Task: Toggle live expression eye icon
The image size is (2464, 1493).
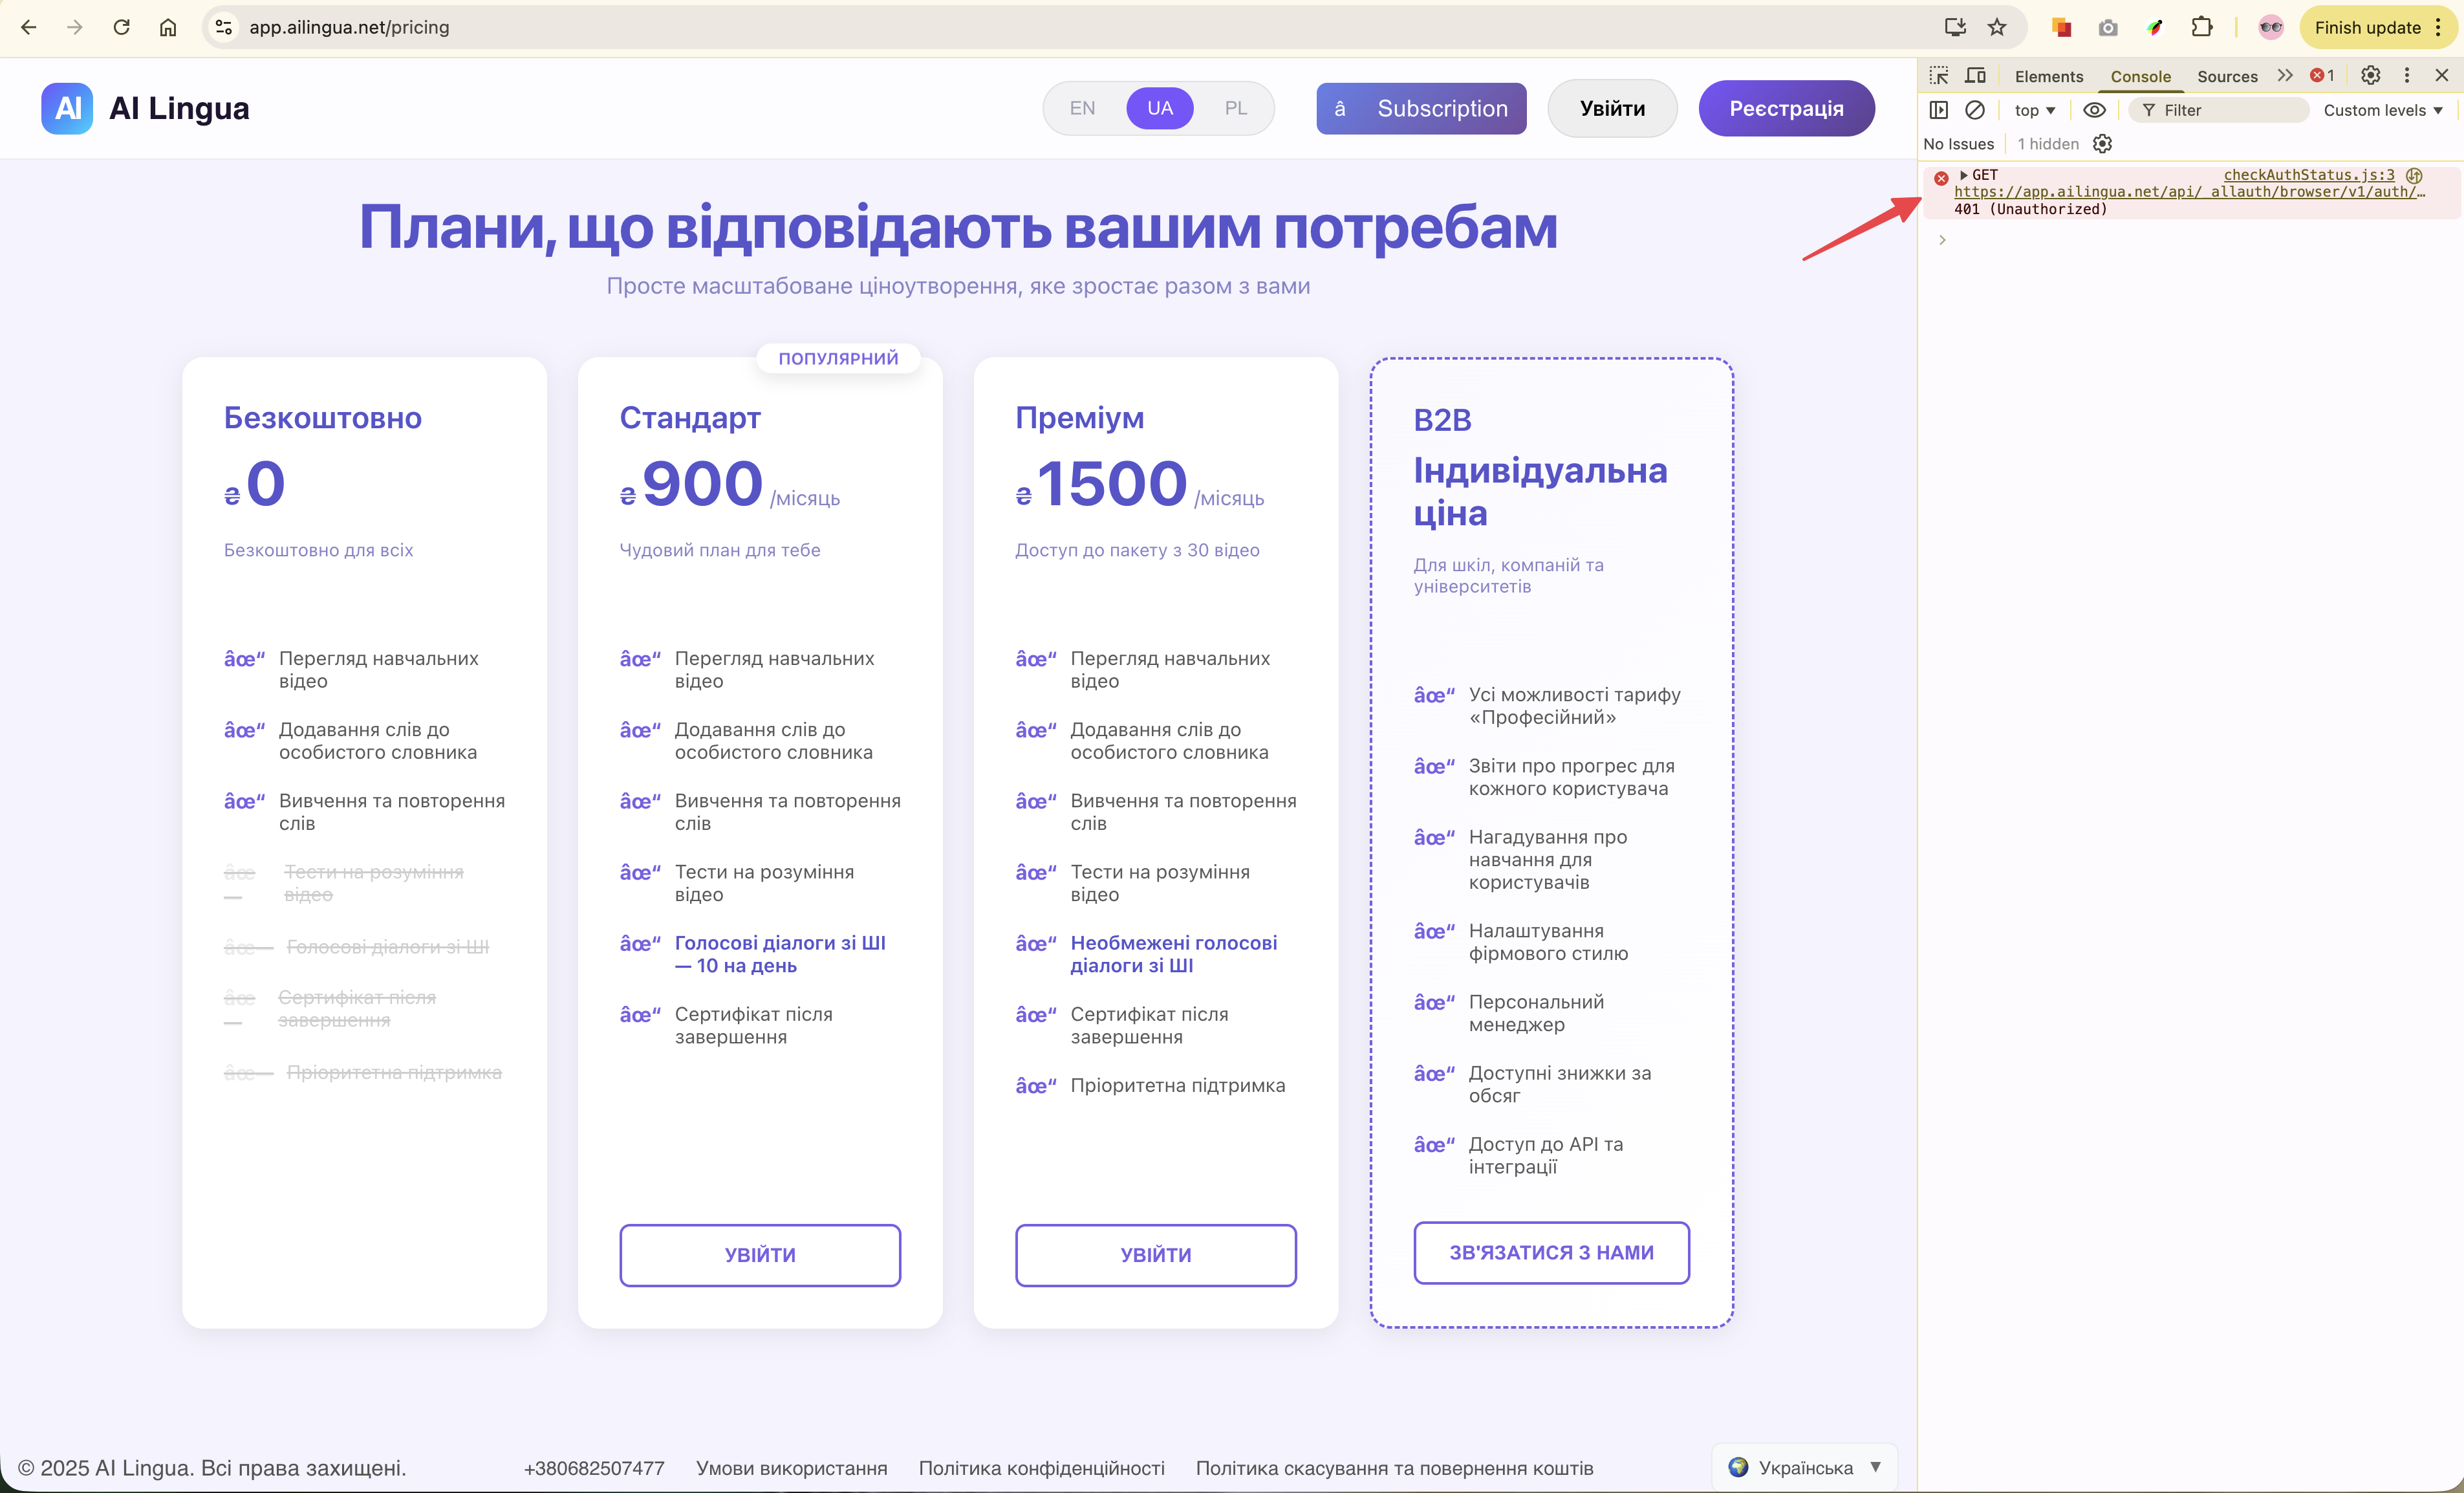Action: [x=2094, y=110]
